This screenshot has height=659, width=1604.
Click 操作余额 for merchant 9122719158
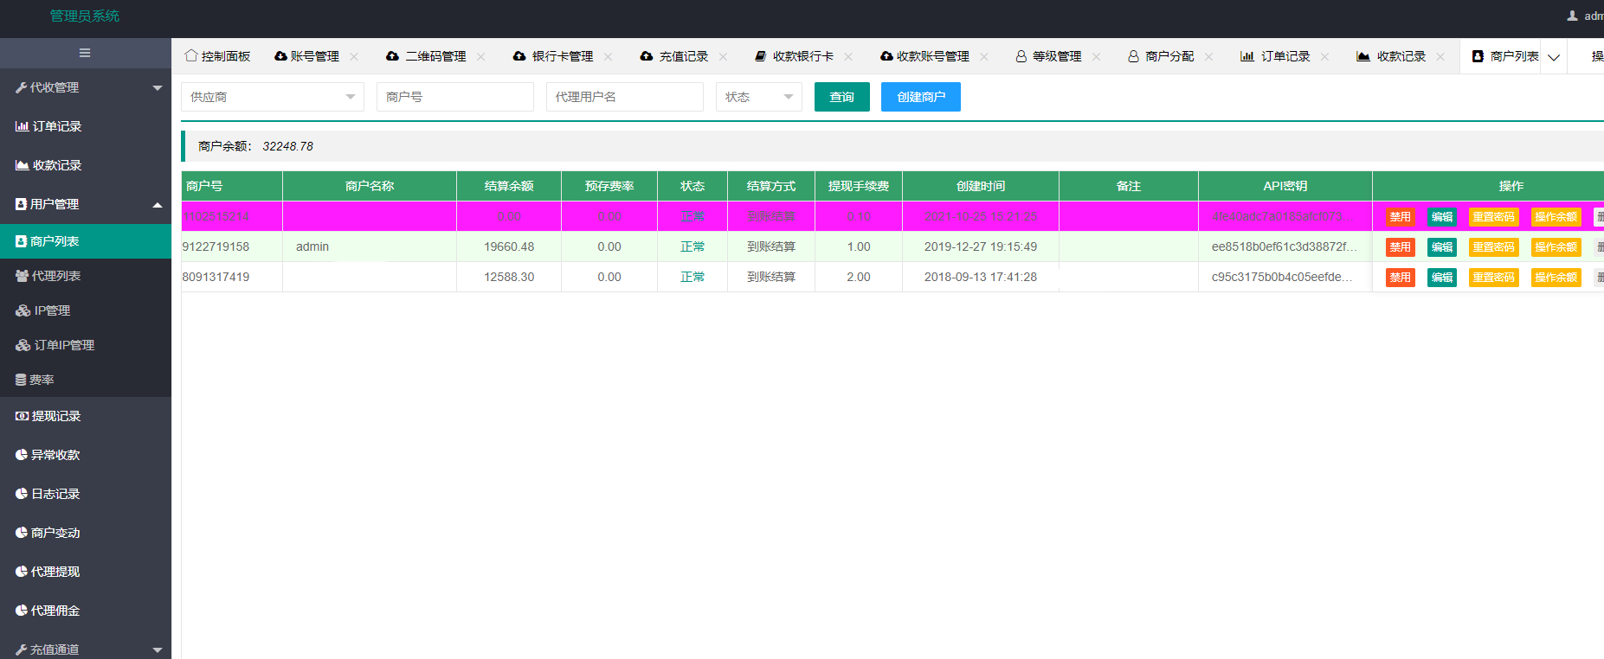[x=1556, y=247]
